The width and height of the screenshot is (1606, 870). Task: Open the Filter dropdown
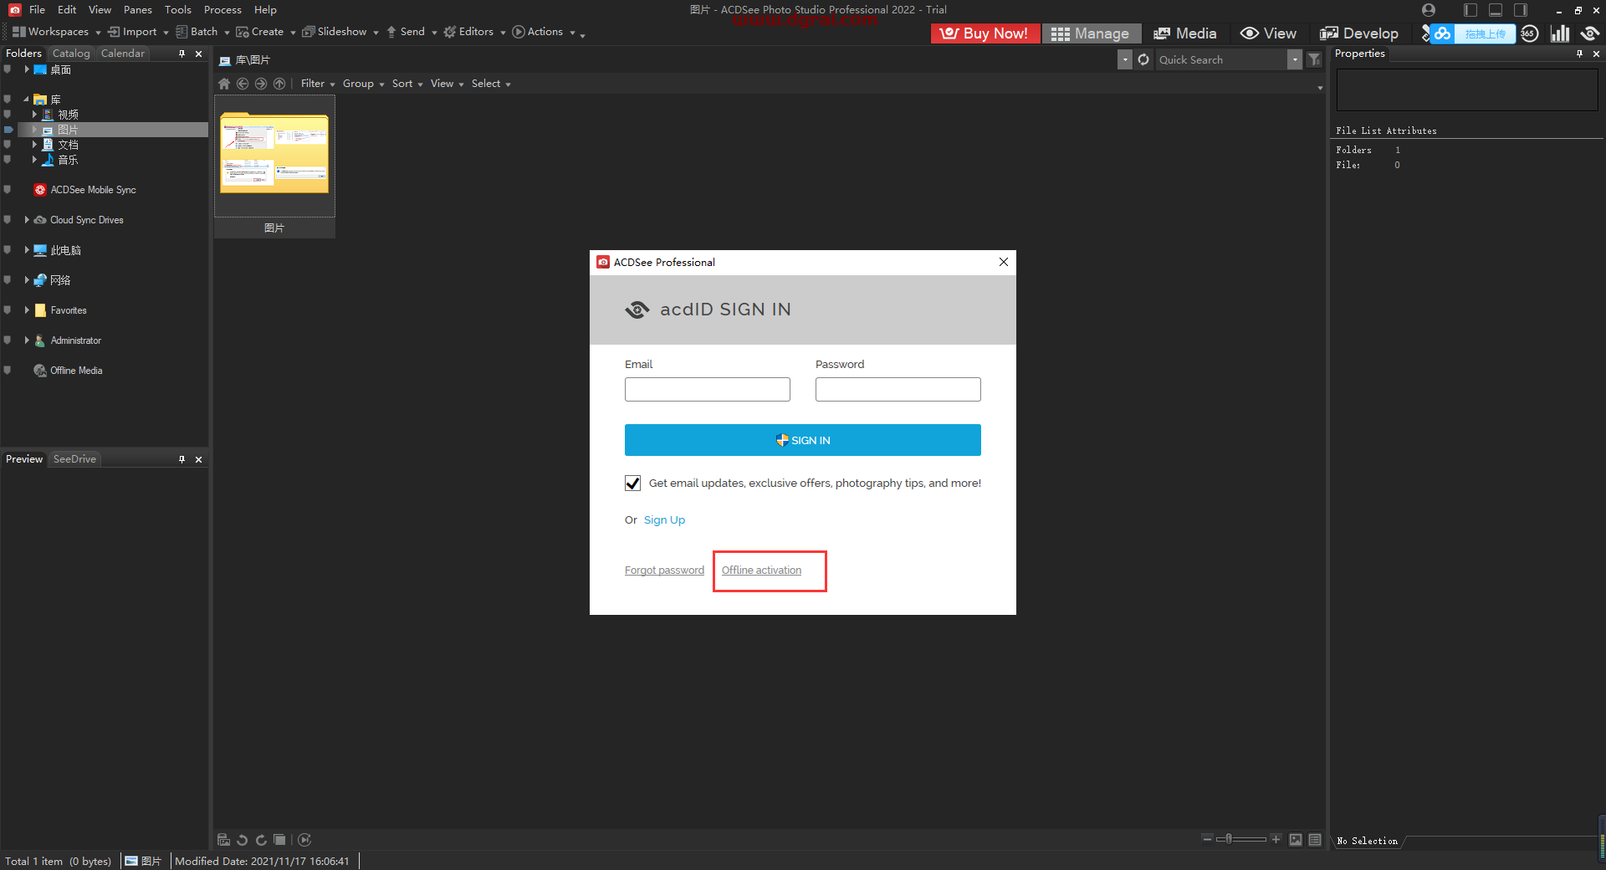[318, 84]
